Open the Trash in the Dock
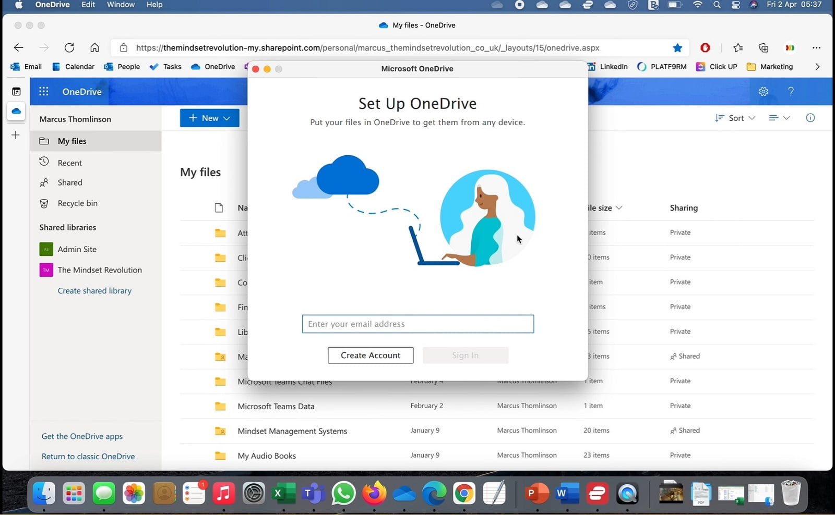Image resolution: width=835 pixels, height=515 pixels. [791, 493]
